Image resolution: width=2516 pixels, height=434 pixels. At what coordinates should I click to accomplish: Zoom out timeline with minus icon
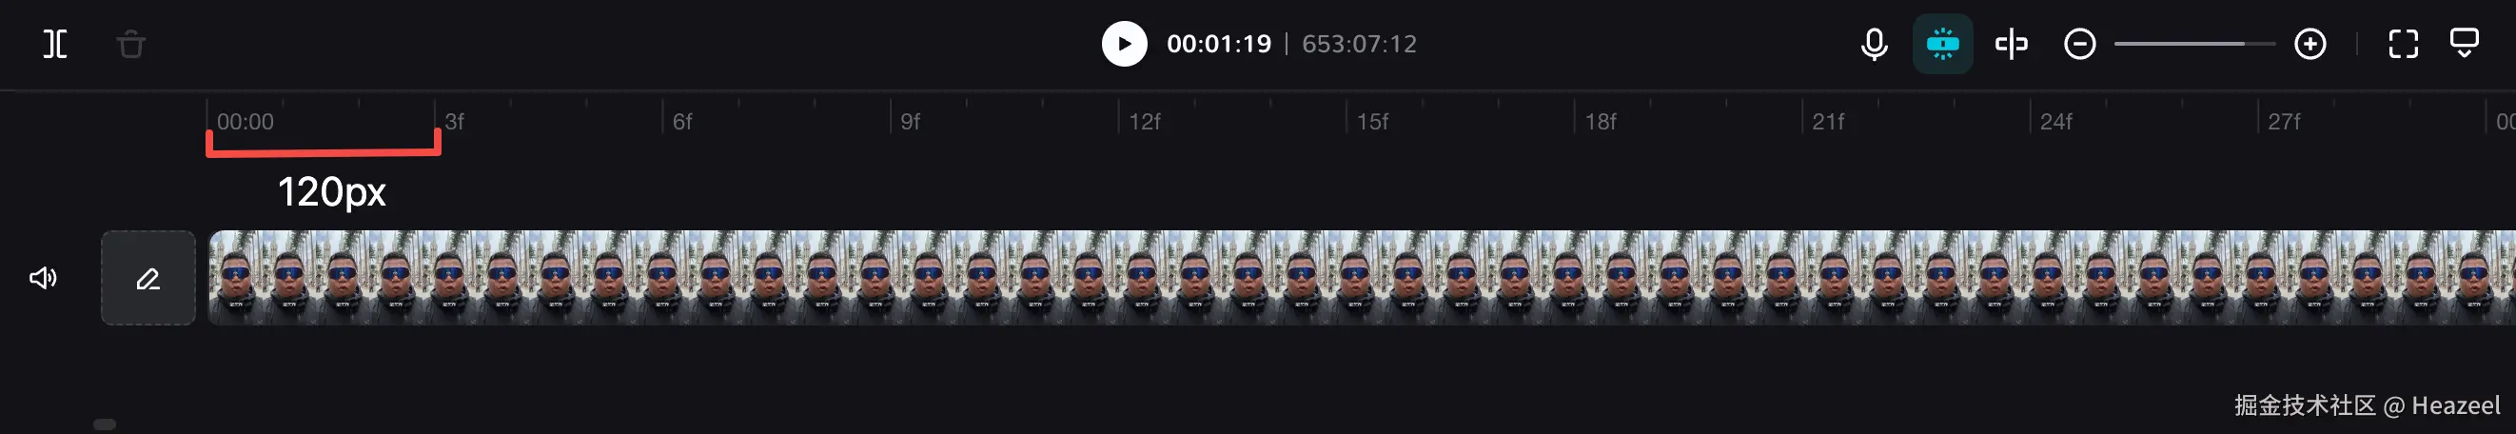click(x=2079, y=44)
